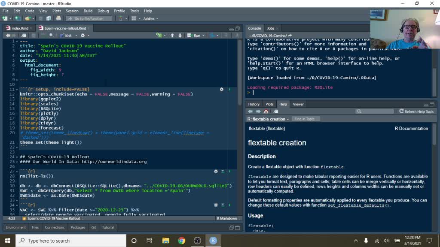Open the Git tab
440x247 pixels.
(94, 227)
